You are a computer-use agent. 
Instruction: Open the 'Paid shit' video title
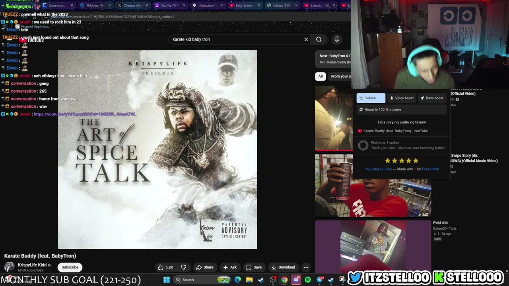pos(441,223)
